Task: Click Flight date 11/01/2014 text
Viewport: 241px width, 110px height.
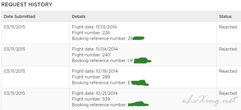Action: [x=94, y=27]
